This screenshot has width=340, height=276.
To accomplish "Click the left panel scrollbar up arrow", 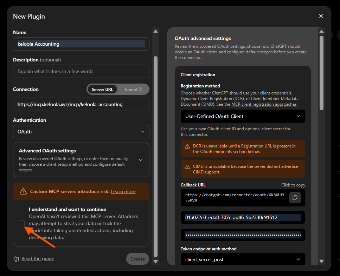I will [155, 31].
